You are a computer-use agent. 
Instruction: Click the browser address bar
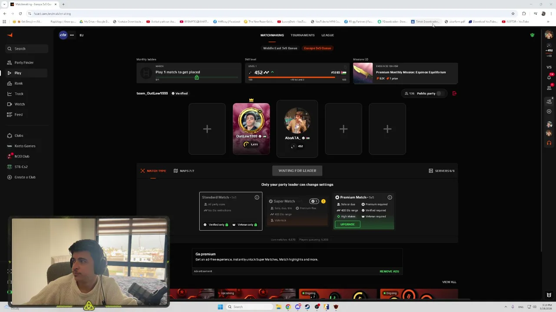pyautogui.click(x=269, y=14)
